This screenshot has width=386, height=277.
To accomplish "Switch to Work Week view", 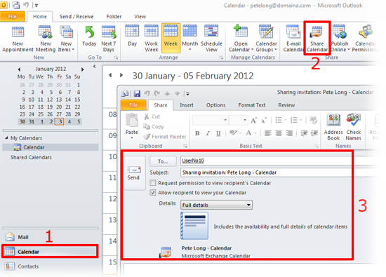I will (x=151, y=39).
